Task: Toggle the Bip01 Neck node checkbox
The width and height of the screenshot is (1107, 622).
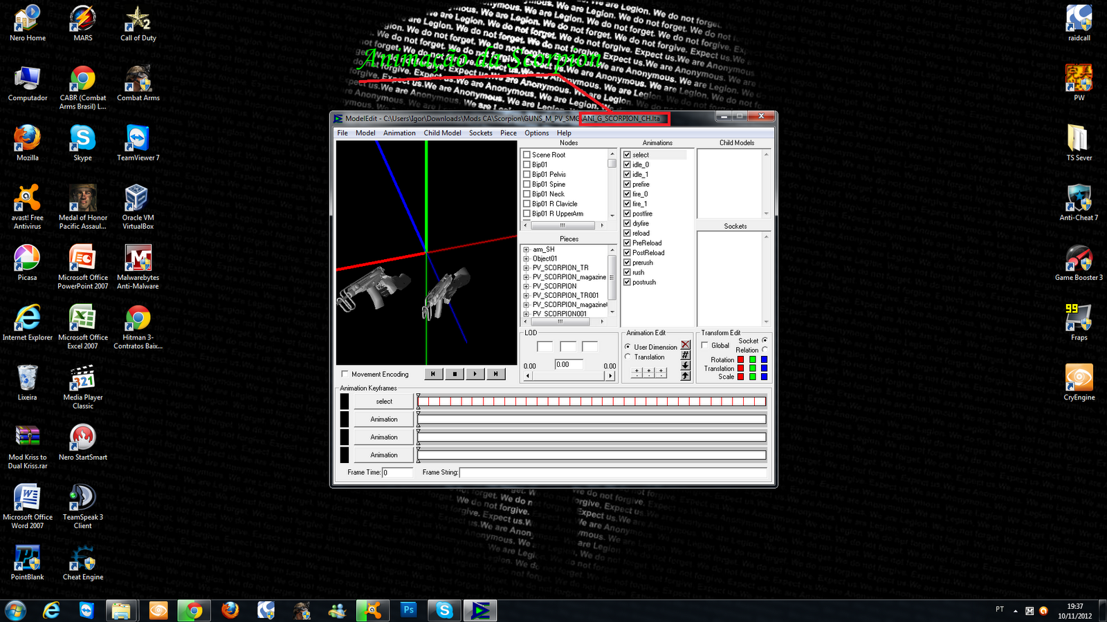Action: pyautogui.click(x=527, y=194)
